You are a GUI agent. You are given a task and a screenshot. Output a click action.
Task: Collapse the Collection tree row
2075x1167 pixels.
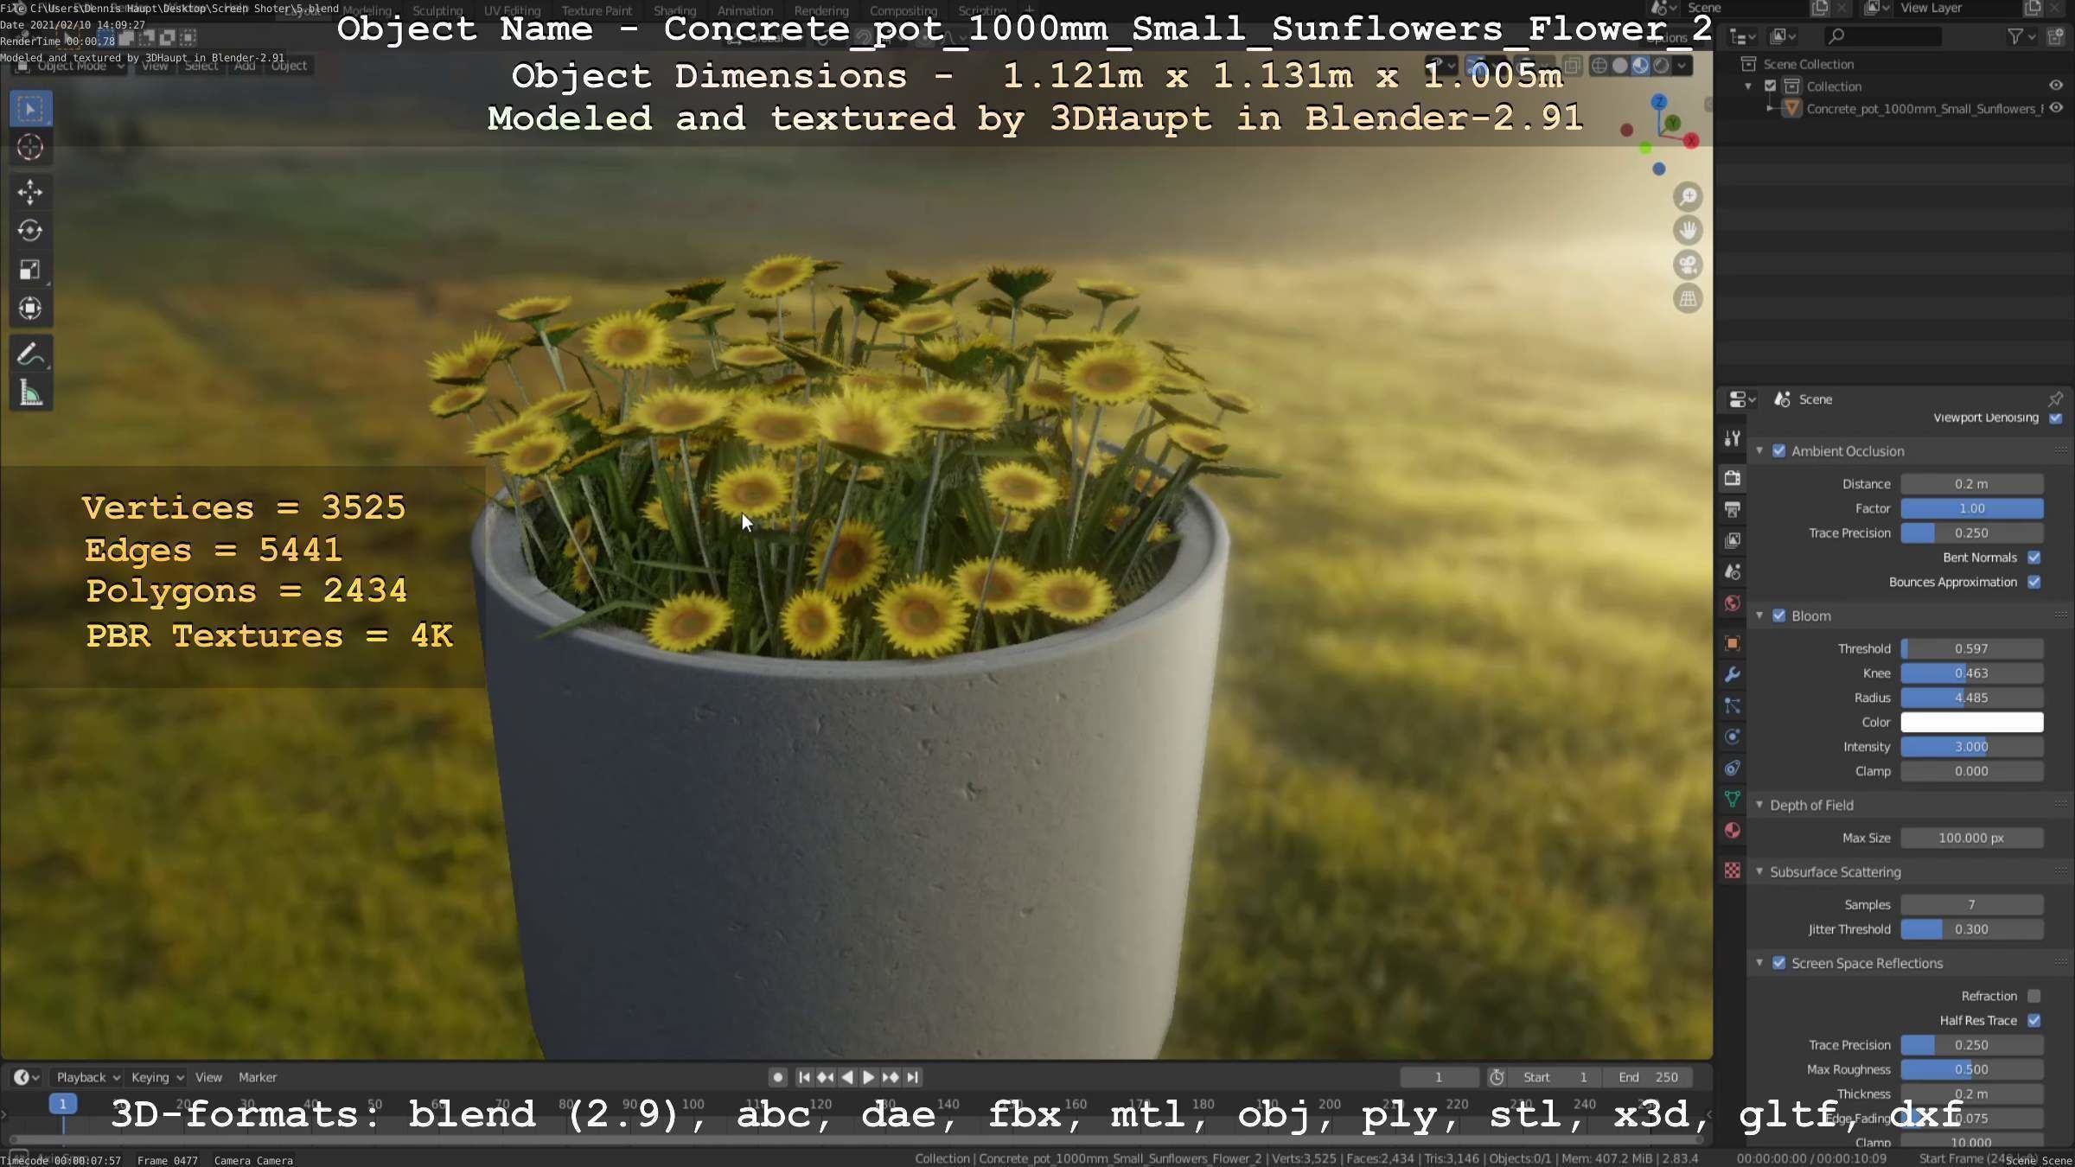coord(1748,86)
